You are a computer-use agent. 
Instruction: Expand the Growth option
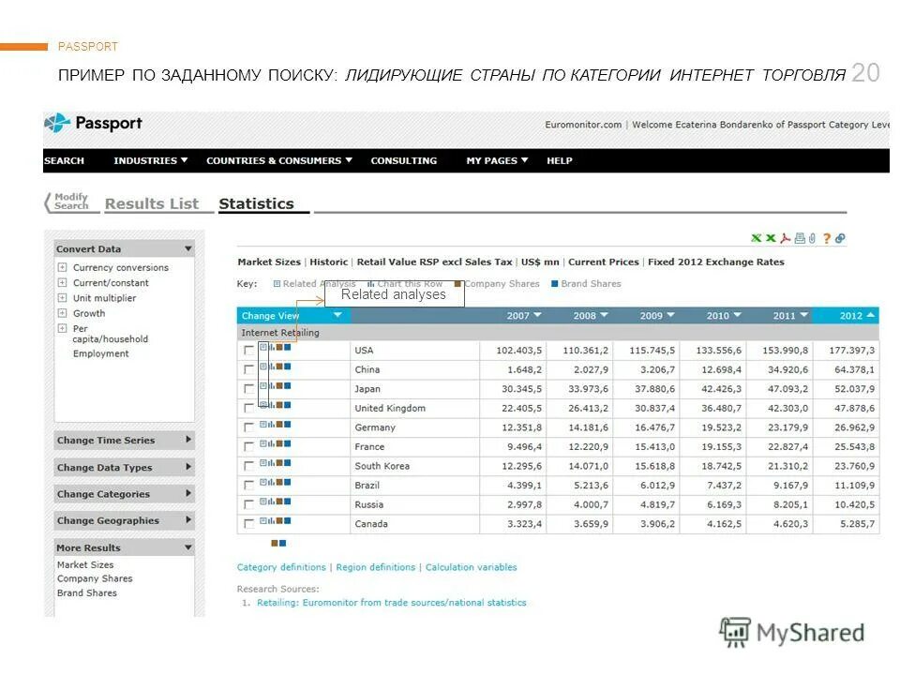[x=62, y=313]
